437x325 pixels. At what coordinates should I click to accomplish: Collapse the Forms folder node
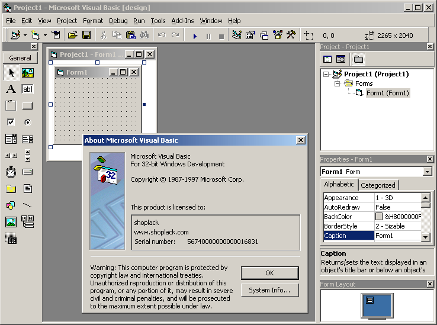(338, 83)
